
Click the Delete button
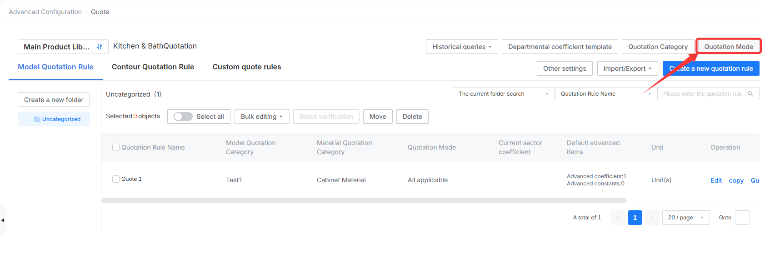412,116
